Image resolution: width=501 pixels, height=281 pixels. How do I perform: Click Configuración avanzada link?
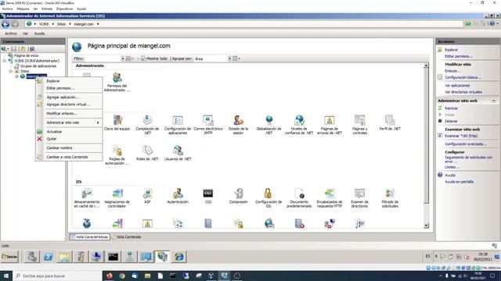466,144
